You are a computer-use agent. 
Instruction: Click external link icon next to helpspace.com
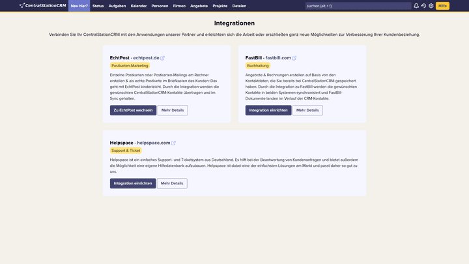click(173, 143)
